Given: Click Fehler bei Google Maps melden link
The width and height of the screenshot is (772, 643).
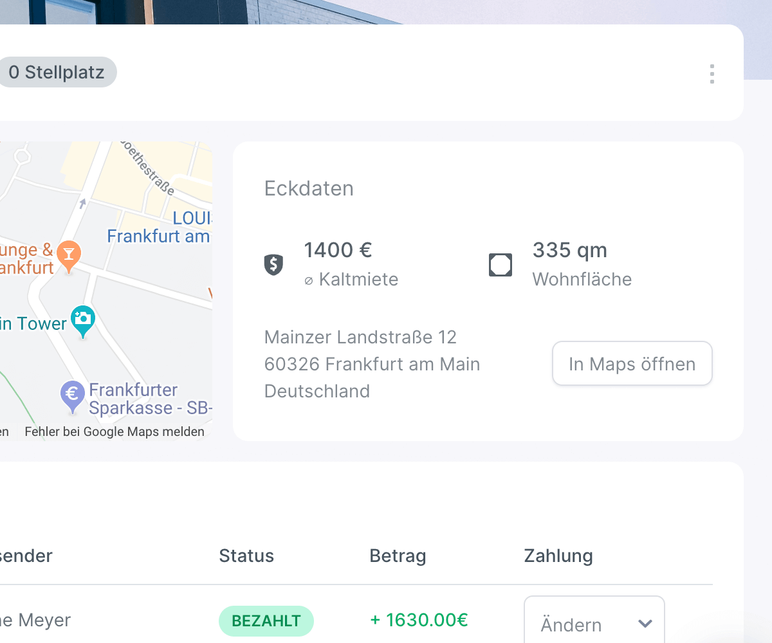Looking at the screenshot, I should point(115,431).
